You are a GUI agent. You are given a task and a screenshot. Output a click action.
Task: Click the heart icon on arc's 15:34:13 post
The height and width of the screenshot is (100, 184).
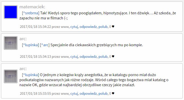[x=113, y=57]
